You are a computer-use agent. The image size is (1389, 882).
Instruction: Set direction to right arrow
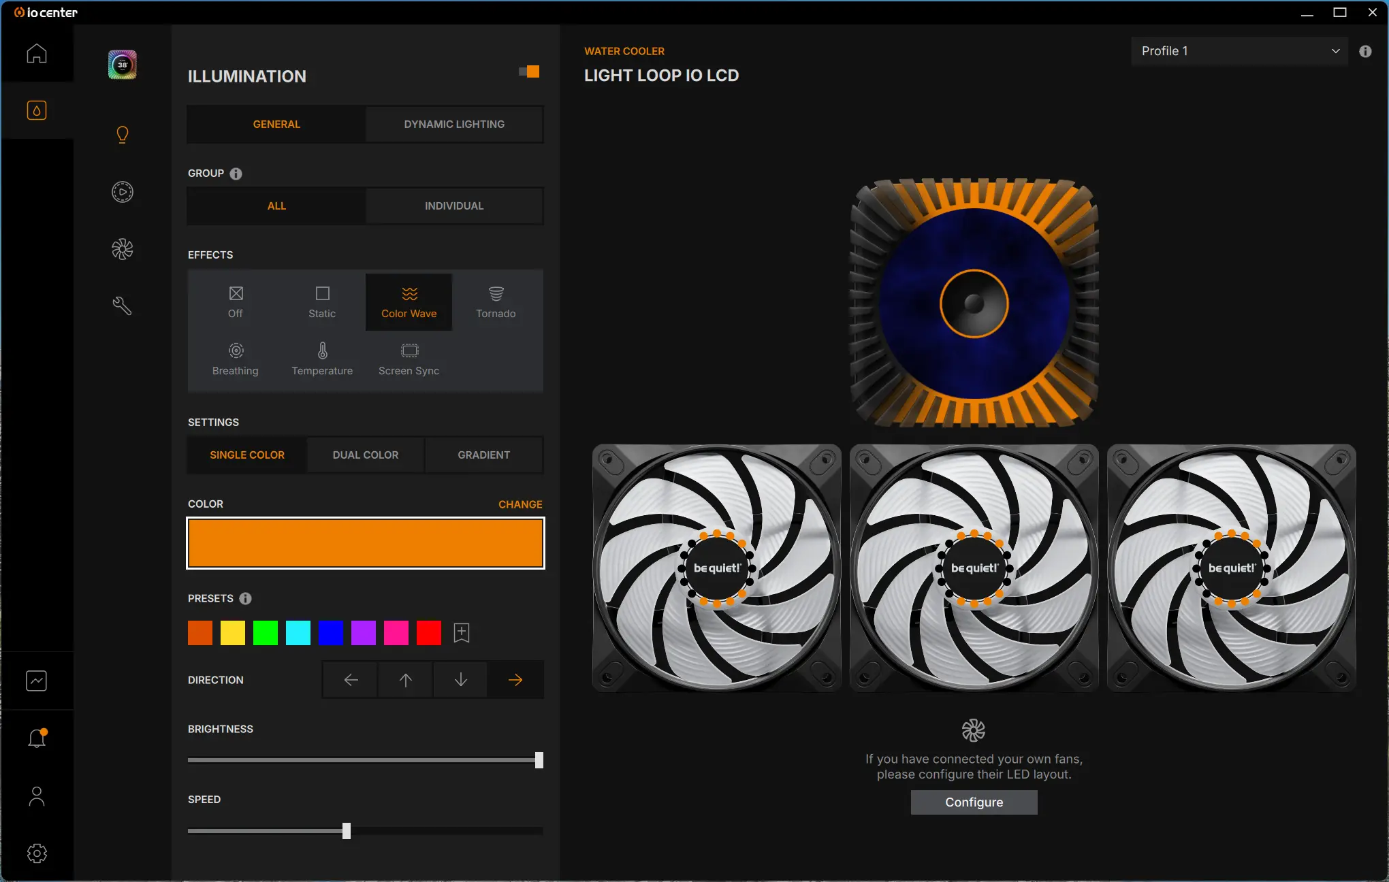[515, 680]
